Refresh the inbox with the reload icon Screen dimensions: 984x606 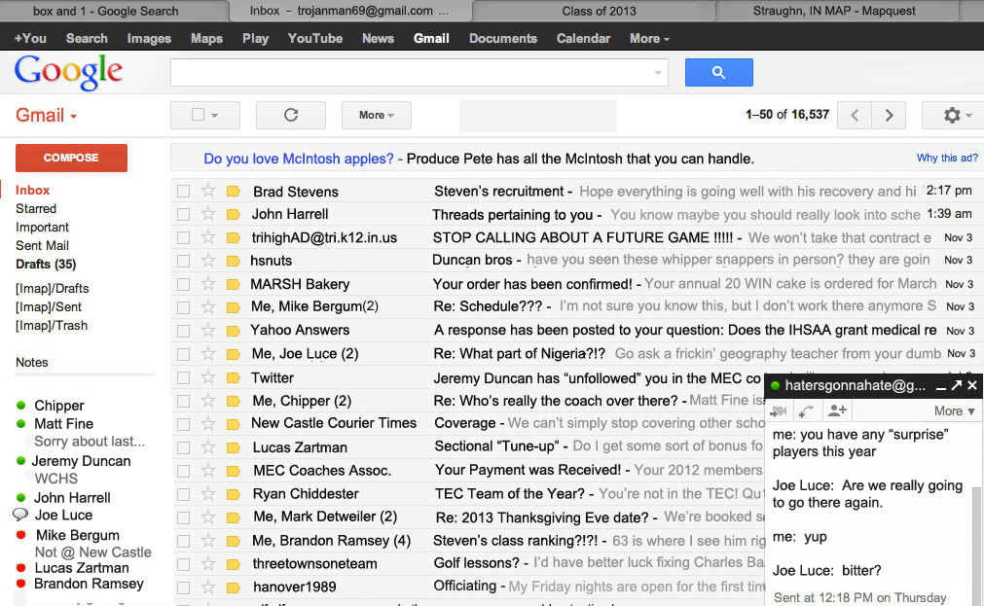tap(291, 115)
